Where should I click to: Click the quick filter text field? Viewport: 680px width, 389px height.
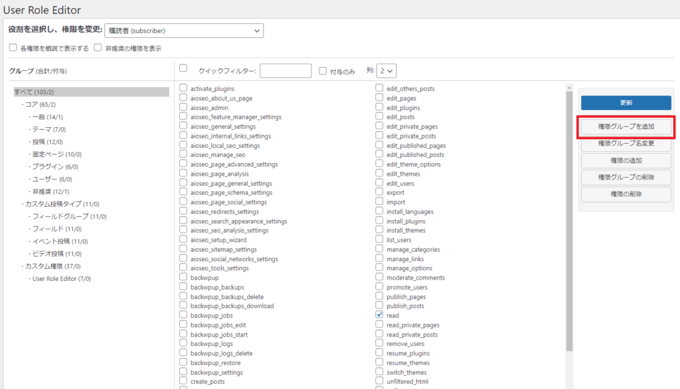coord(286,71)
